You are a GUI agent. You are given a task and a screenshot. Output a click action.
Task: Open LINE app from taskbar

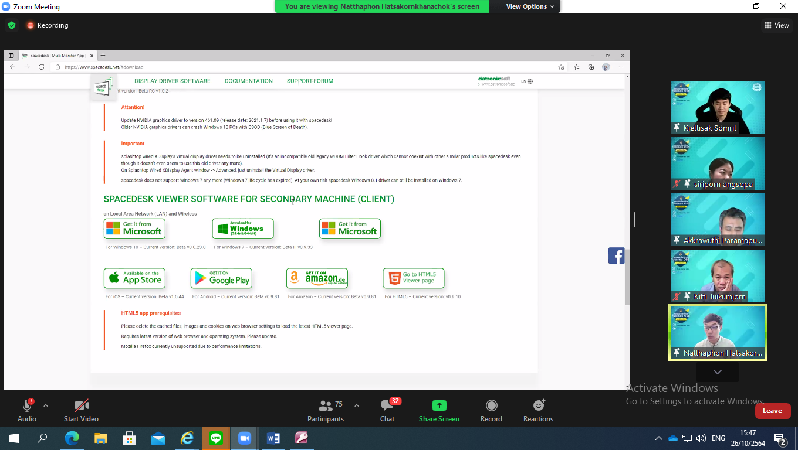216,438
